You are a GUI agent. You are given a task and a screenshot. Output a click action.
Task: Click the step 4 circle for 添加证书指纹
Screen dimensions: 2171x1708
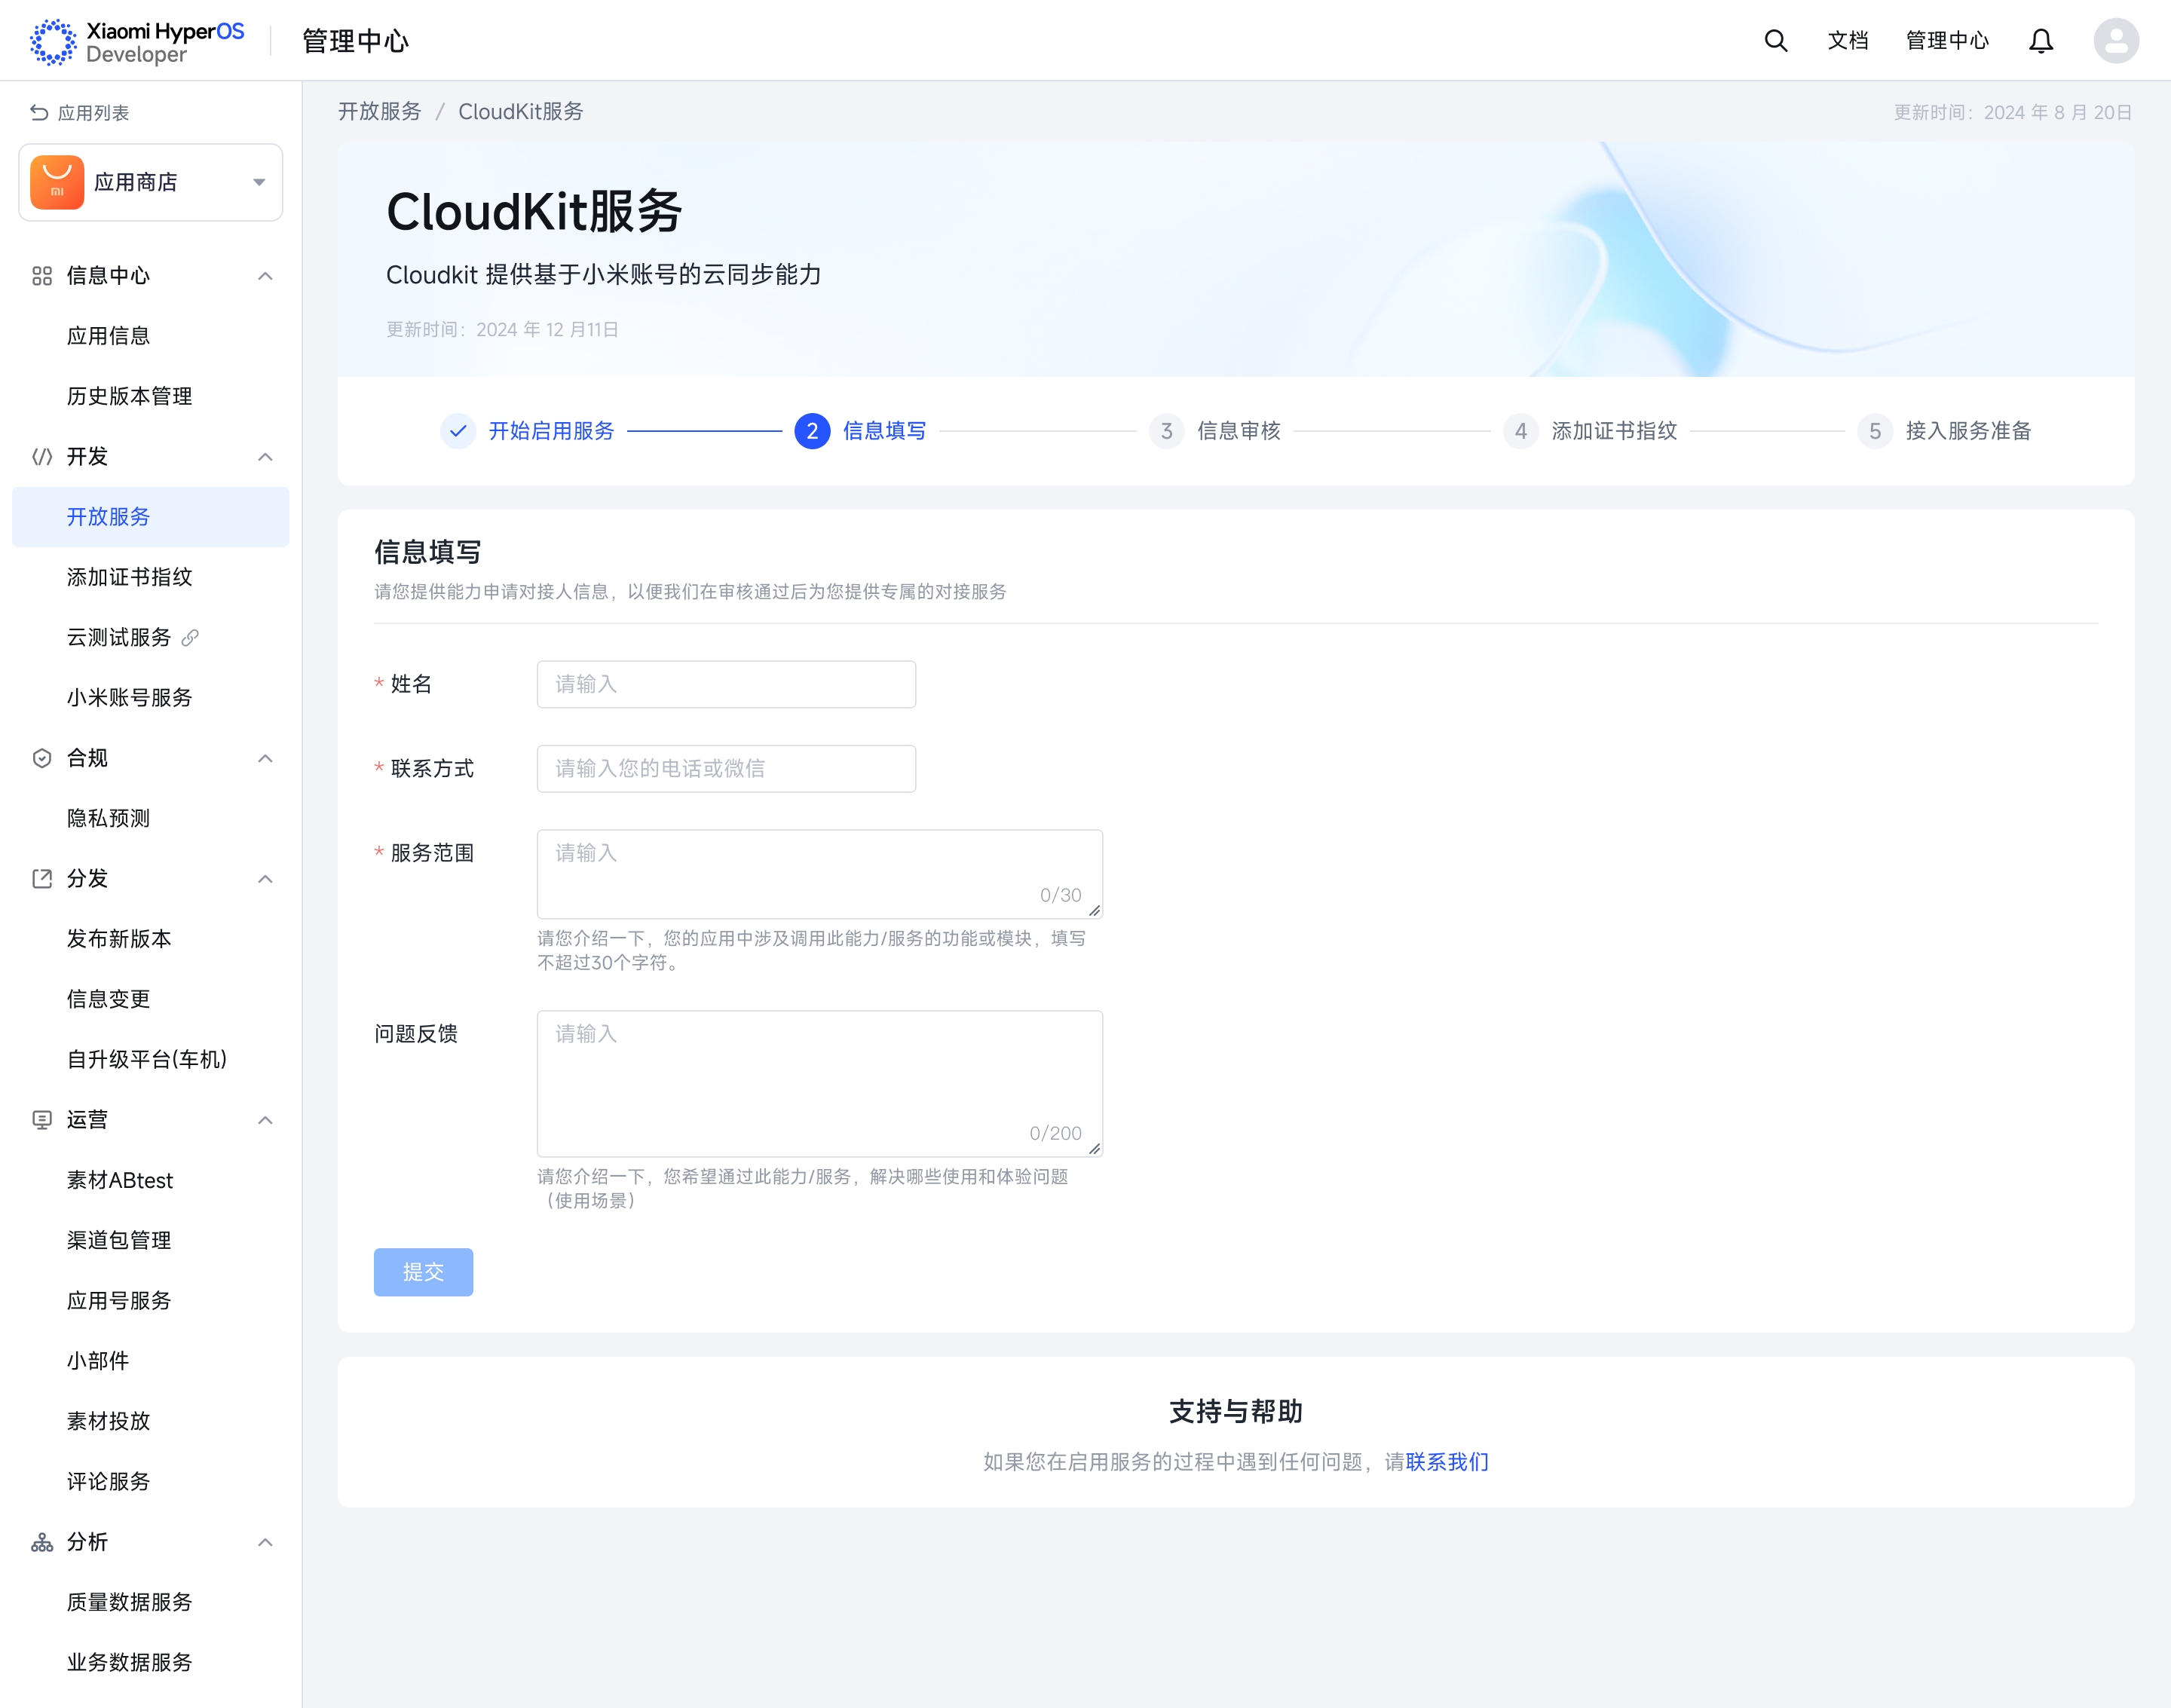[x=1520, y=431]
